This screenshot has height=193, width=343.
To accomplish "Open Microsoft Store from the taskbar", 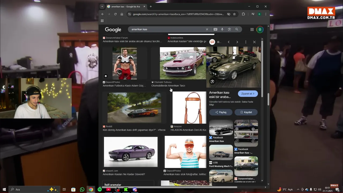I will click(x=73, y=190).
